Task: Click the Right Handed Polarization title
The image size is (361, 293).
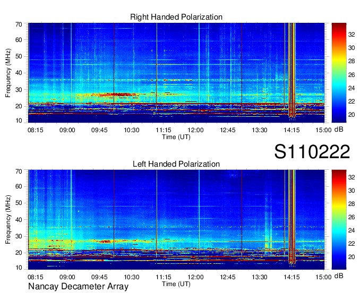Action: [176, 17]
